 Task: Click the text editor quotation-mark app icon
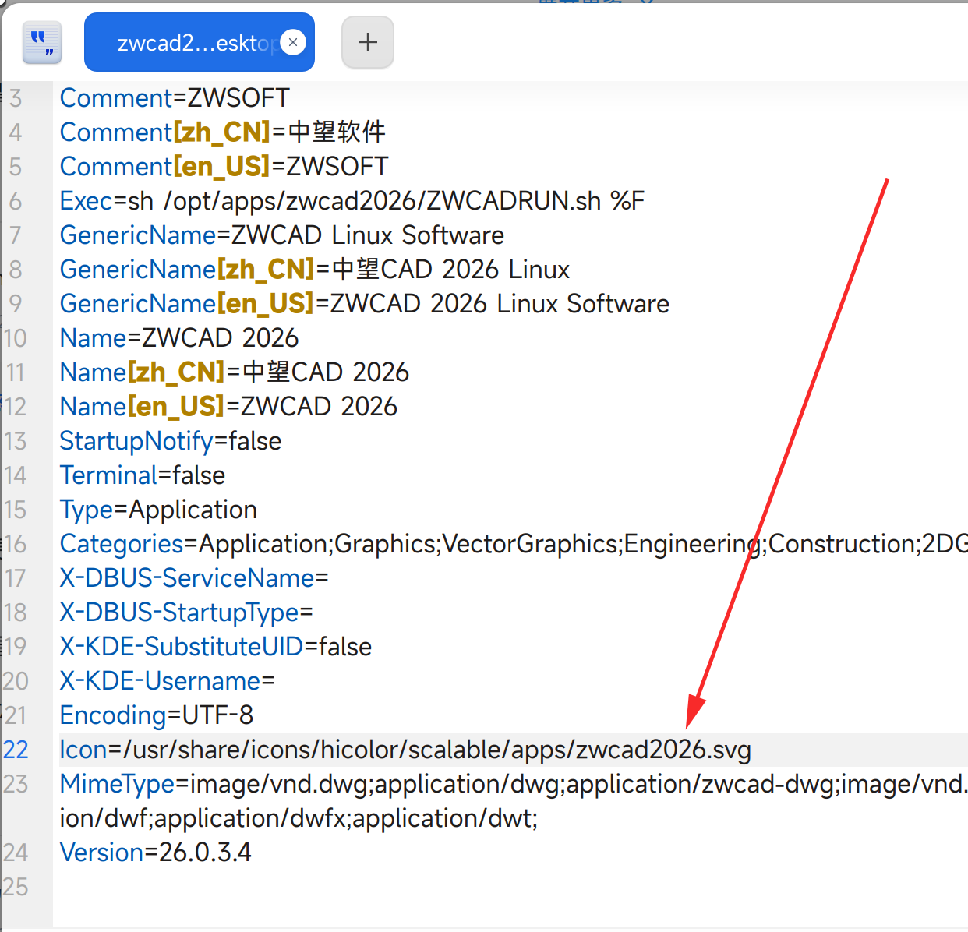pos(42,42)
